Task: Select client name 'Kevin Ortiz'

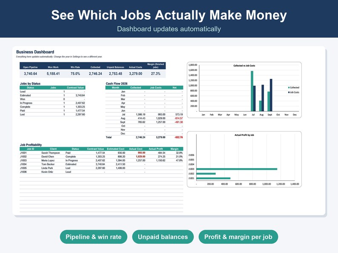Action: [47, 172]
